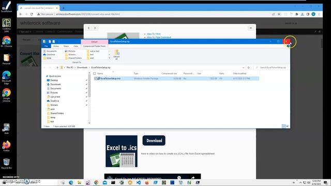Bookmark this page with star icon
Screen dimensions: 331x186
pos(279,14)
